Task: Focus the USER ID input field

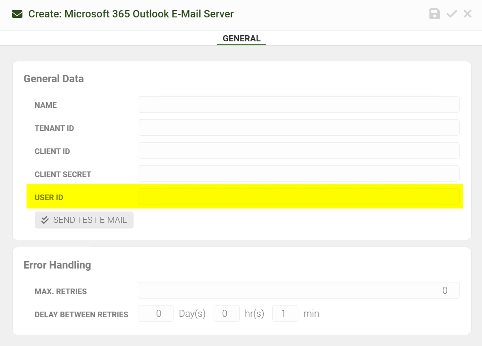Action: (x=299, y=197)
